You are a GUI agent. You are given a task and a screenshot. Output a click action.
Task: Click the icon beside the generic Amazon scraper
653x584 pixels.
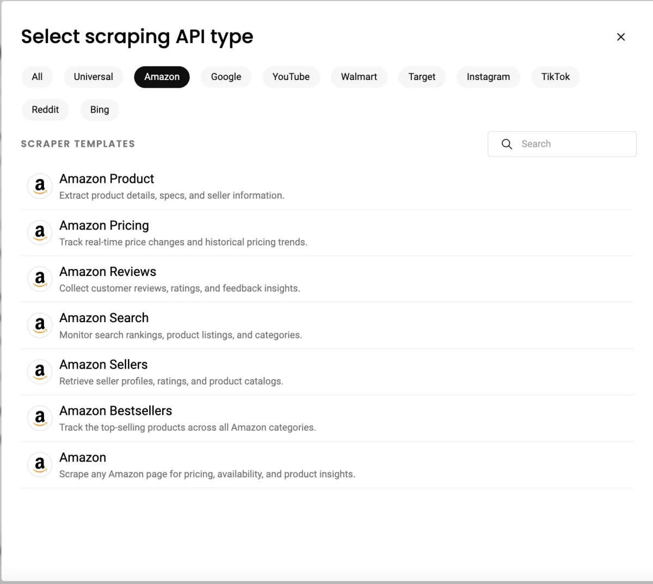(40, 464)
